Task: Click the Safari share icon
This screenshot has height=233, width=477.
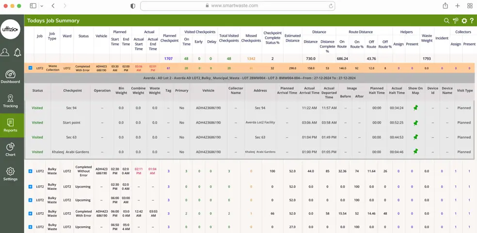Action: [445, 6]
